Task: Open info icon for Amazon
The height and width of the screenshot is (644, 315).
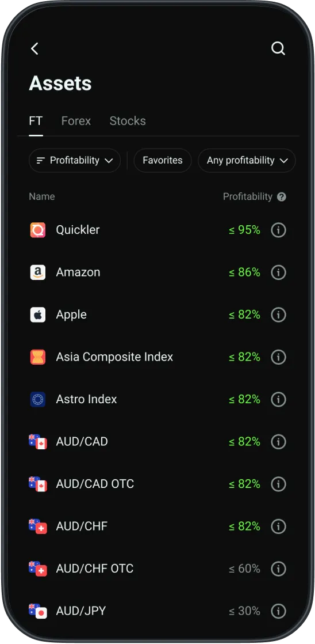Action: (279, 272)
